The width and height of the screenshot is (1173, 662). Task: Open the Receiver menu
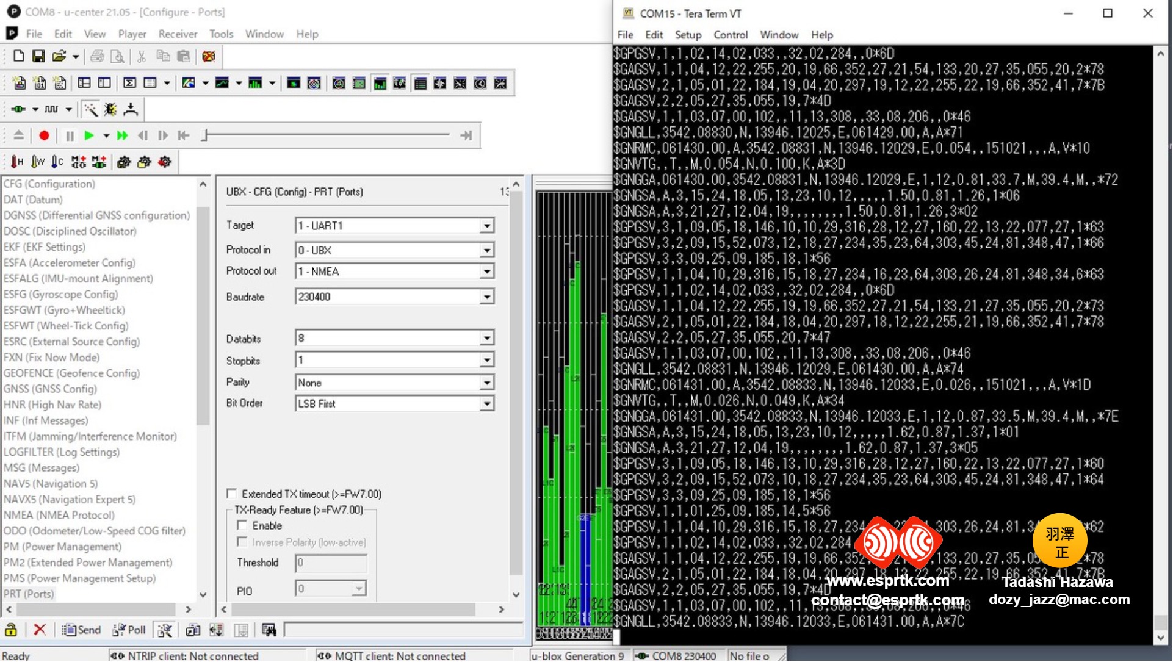(178, 34)
